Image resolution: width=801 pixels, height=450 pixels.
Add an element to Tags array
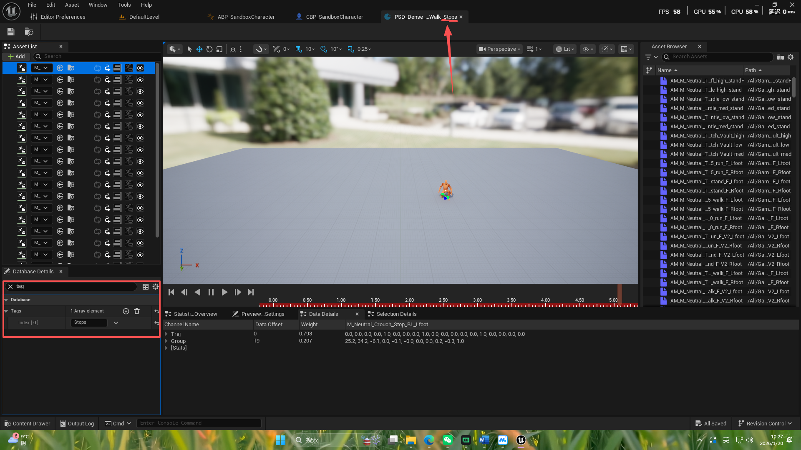[x=126, y=311]
